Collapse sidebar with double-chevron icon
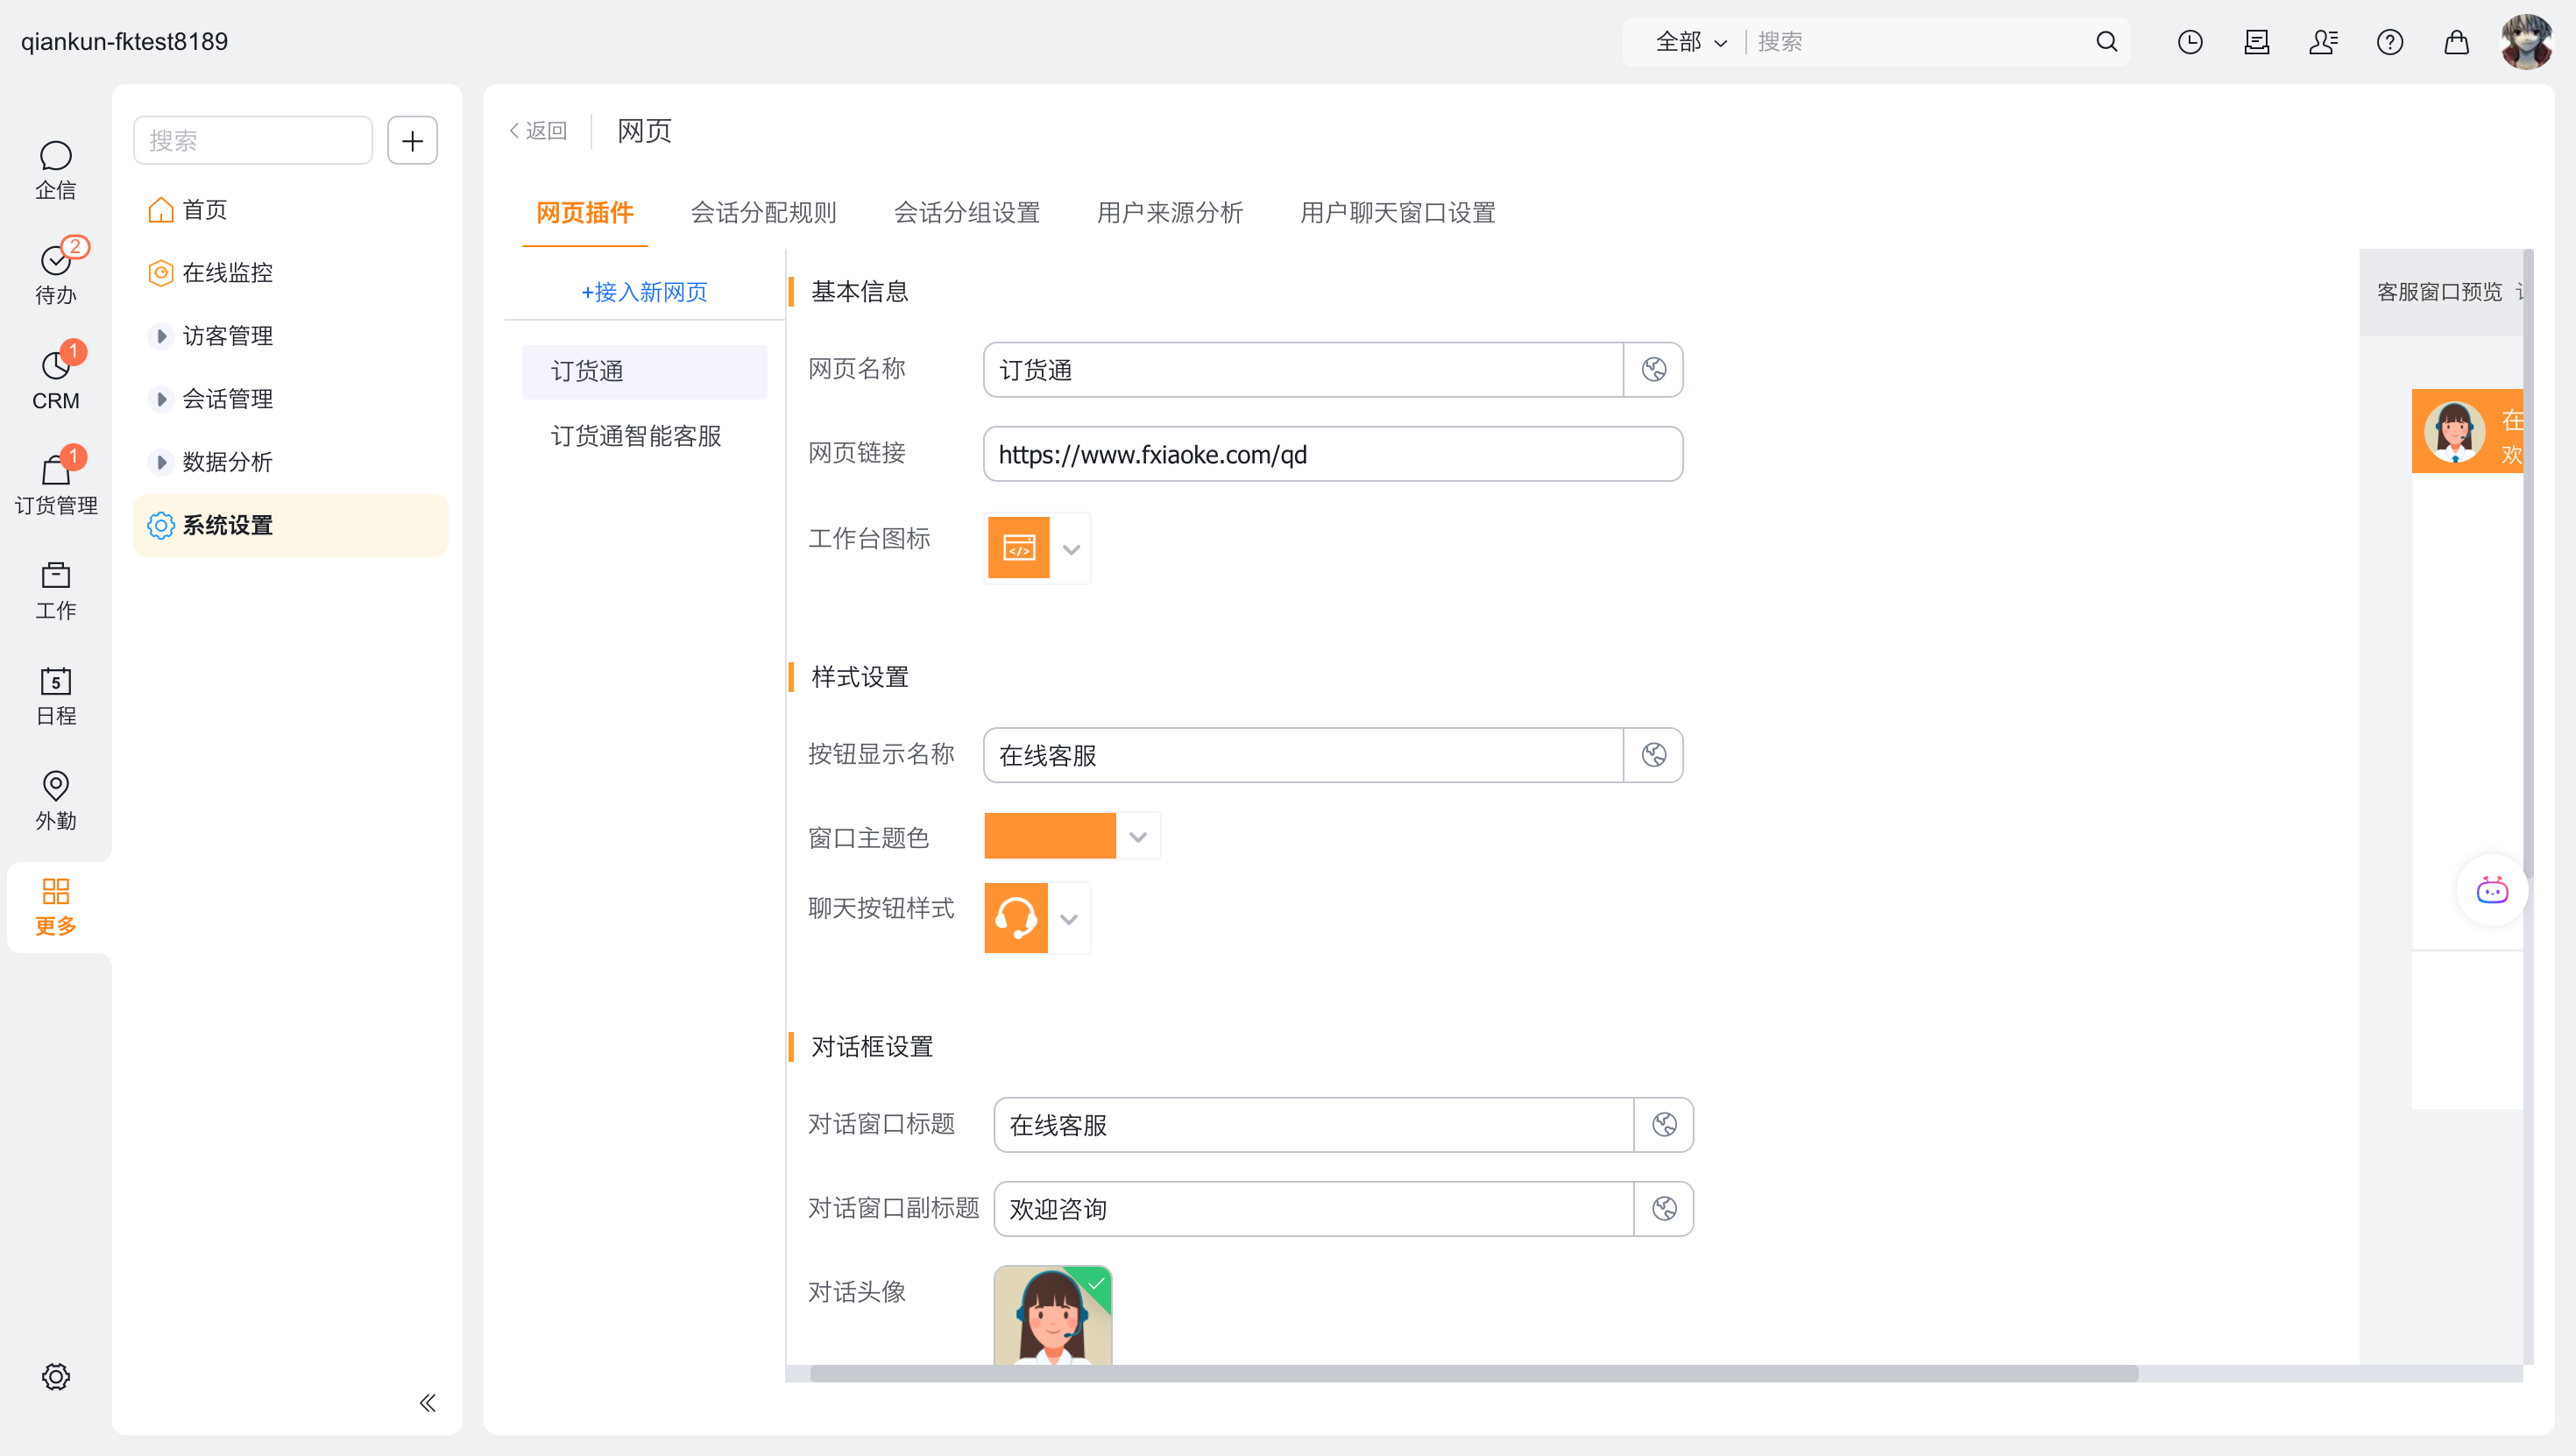2576x1456 pixels. coord(427,1402)
